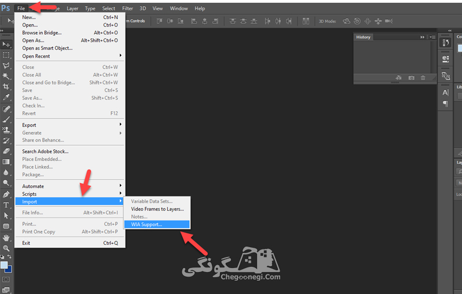462x294 pixels.
Task: Open the Layer menu
Action: click(72, 9)
